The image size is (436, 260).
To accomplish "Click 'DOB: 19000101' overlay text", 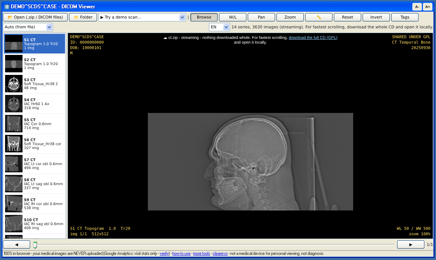I will [x=86, y=48].
